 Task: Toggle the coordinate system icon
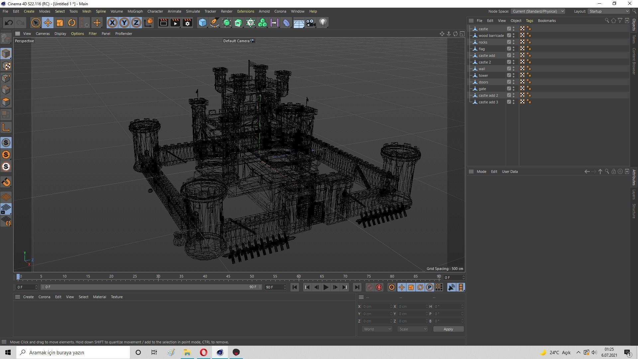click(149, 23)
